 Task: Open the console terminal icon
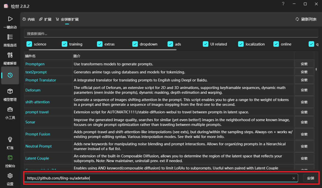pos(10,158)
